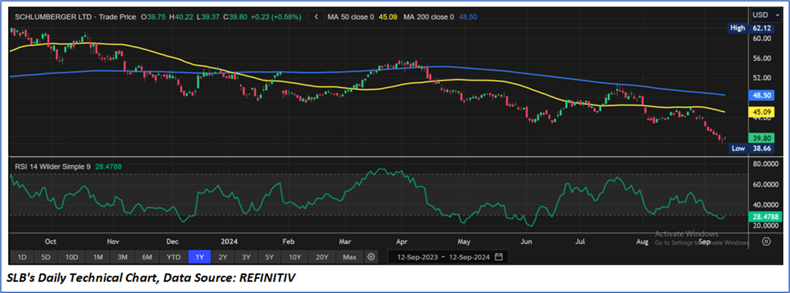
Task: Switch to the 1M time range
Action: coord(97,257)
